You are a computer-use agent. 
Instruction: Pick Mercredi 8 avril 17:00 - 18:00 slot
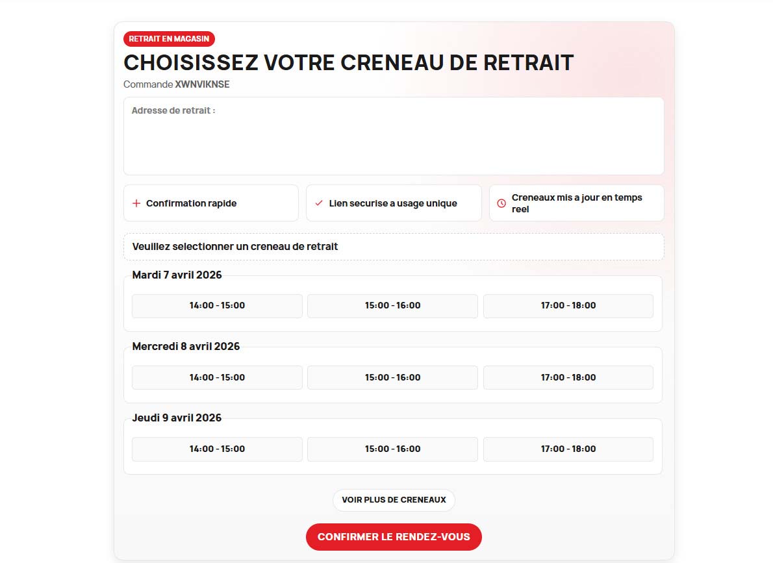(x=568, y=377)
